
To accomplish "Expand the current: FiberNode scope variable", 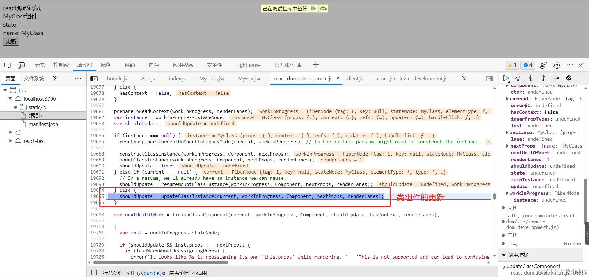I will (x=507, y=99).
